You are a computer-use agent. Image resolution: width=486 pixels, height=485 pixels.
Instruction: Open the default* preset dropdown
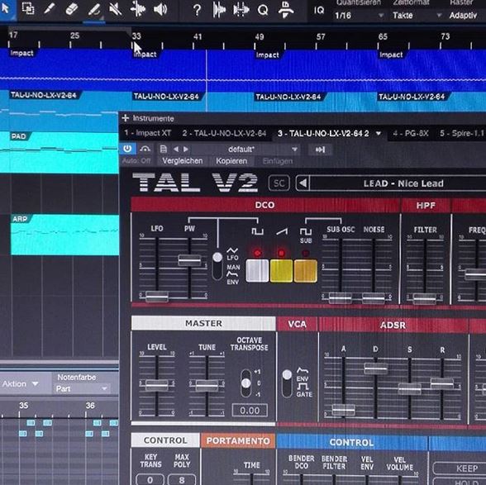coord(245,150)
